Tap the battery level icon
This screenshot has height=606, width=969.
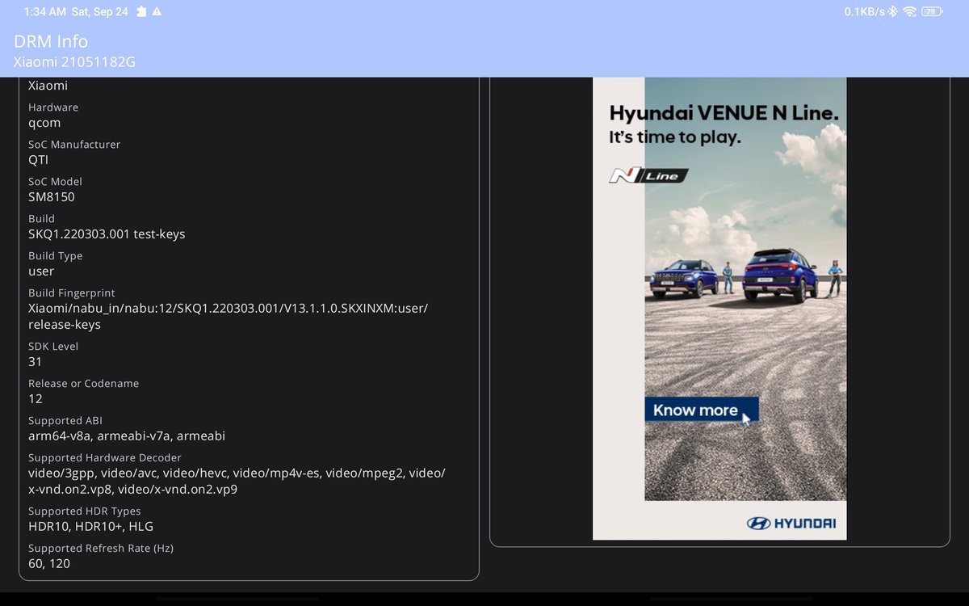[x=932, y=11]
